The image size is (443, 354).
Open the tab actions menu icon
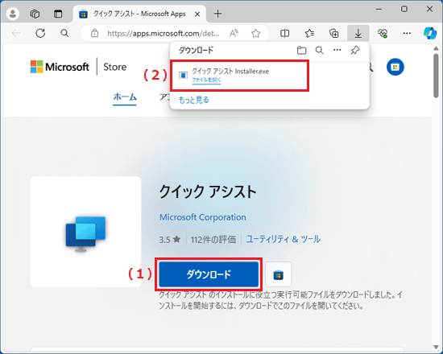58,14
